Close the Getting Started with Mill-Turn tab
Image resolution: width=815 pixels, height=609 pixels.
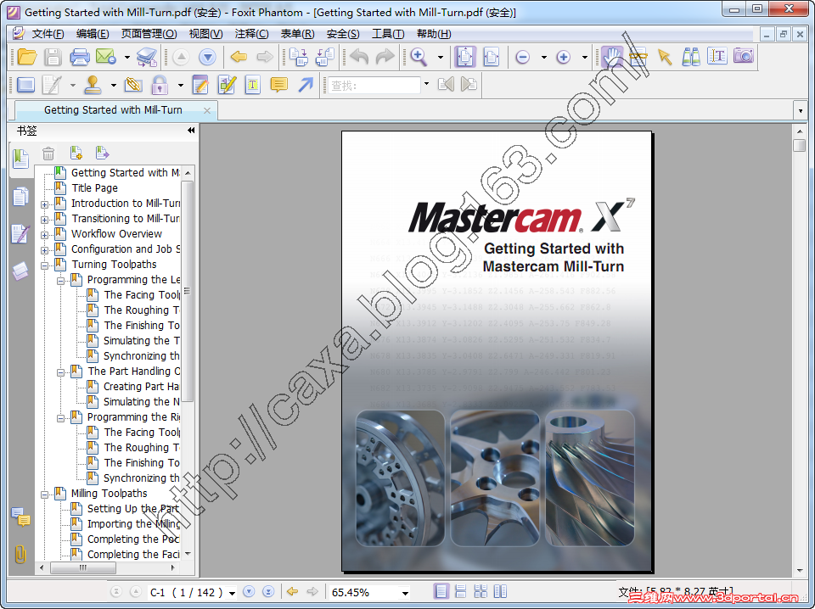[x=207, y=110]
